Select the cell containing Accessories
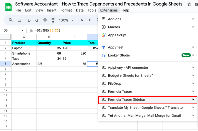The height and width of the screenshot is (131, 198). tap(24, 64)
